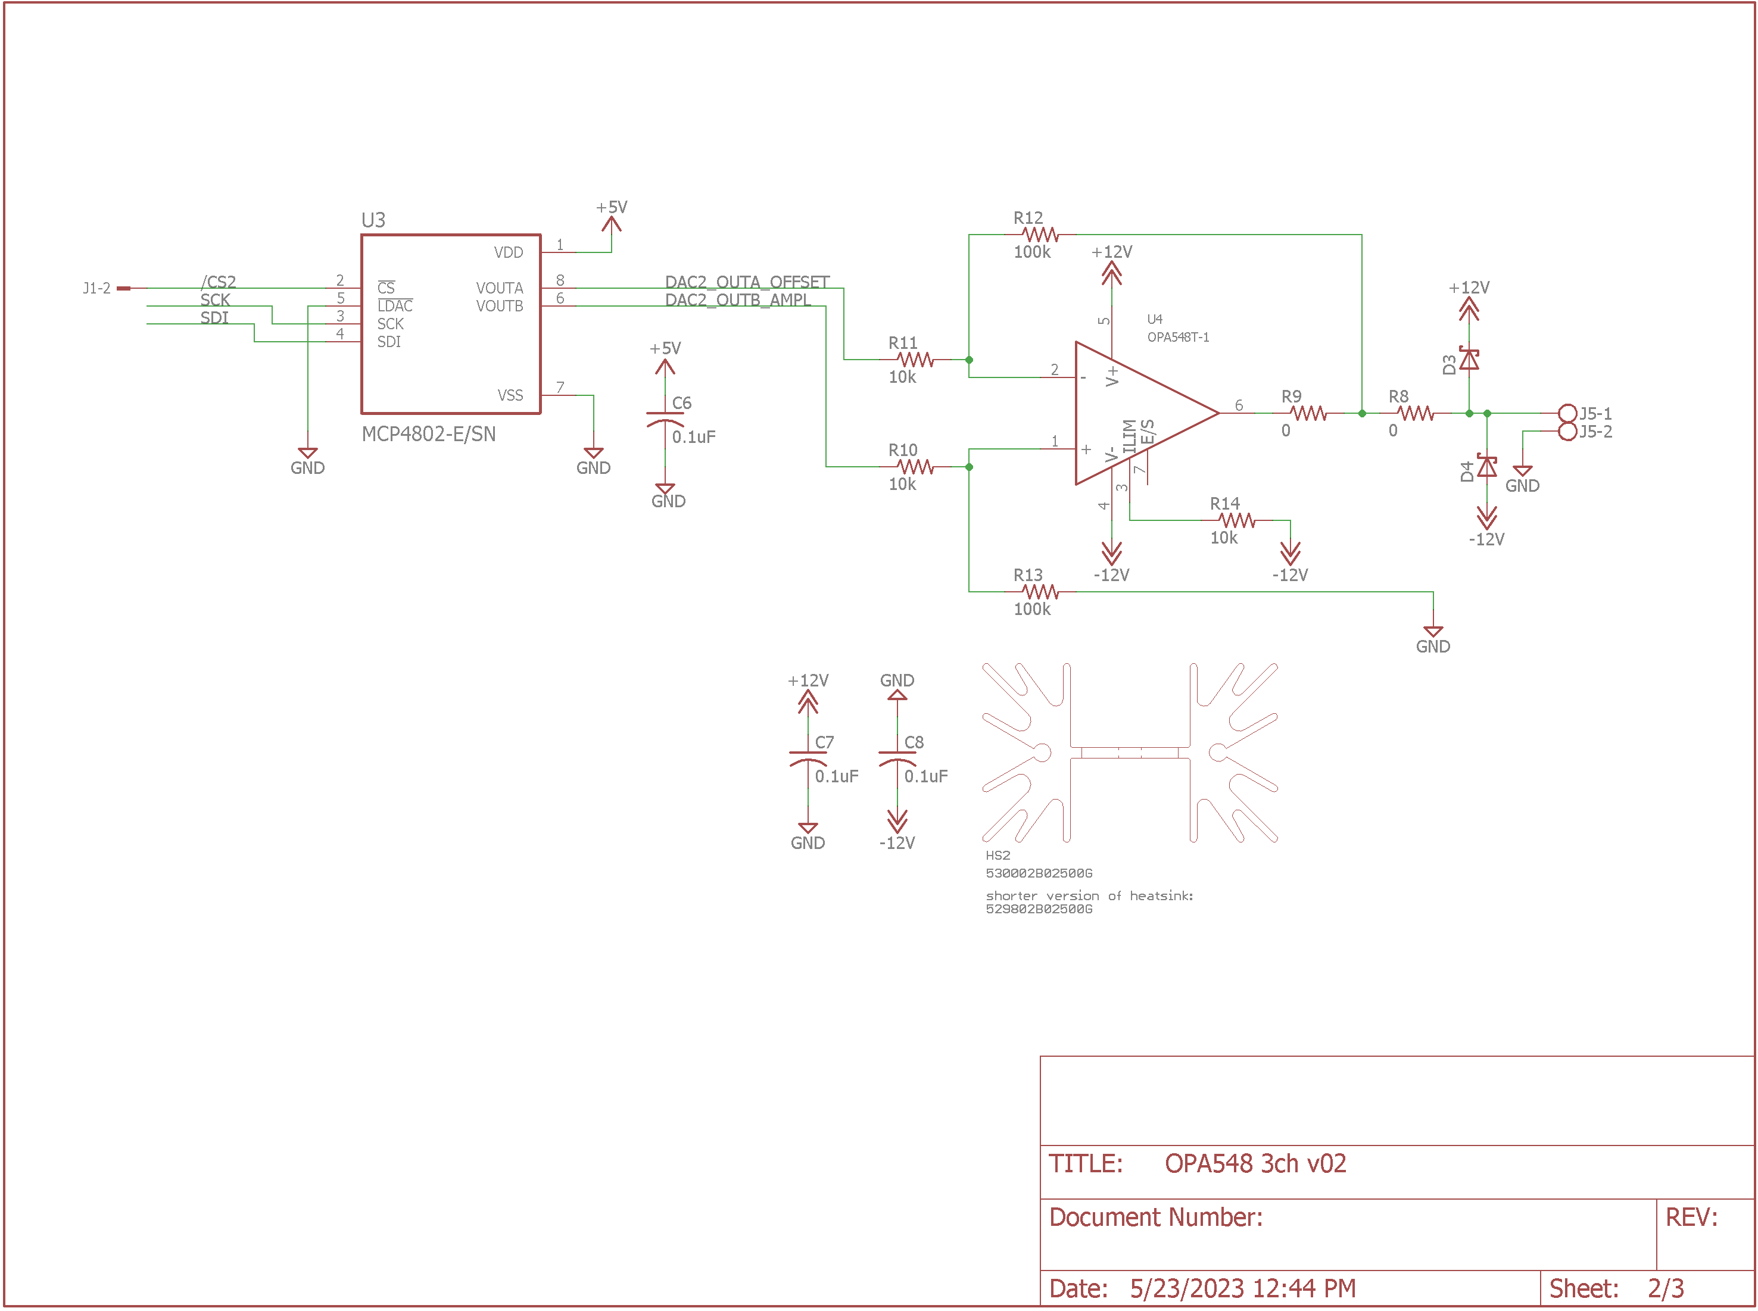Select the E/S pin label on the op-amp
1758x1311 pixels.
1148,432
